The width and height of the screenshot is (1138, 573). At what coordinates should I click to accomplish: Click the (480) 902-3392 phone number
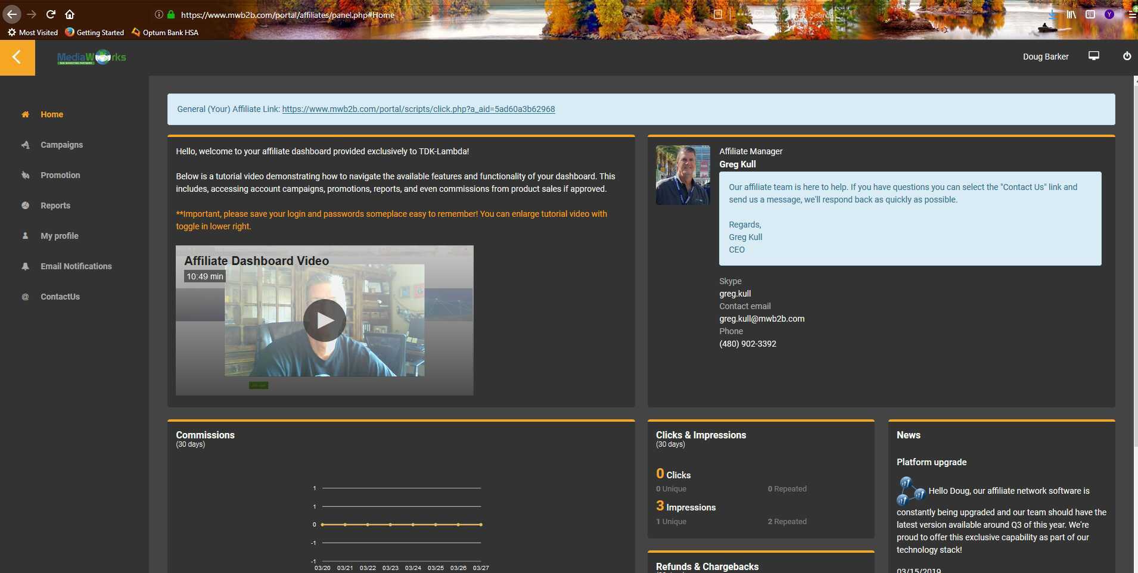click(x=748, y=344)
